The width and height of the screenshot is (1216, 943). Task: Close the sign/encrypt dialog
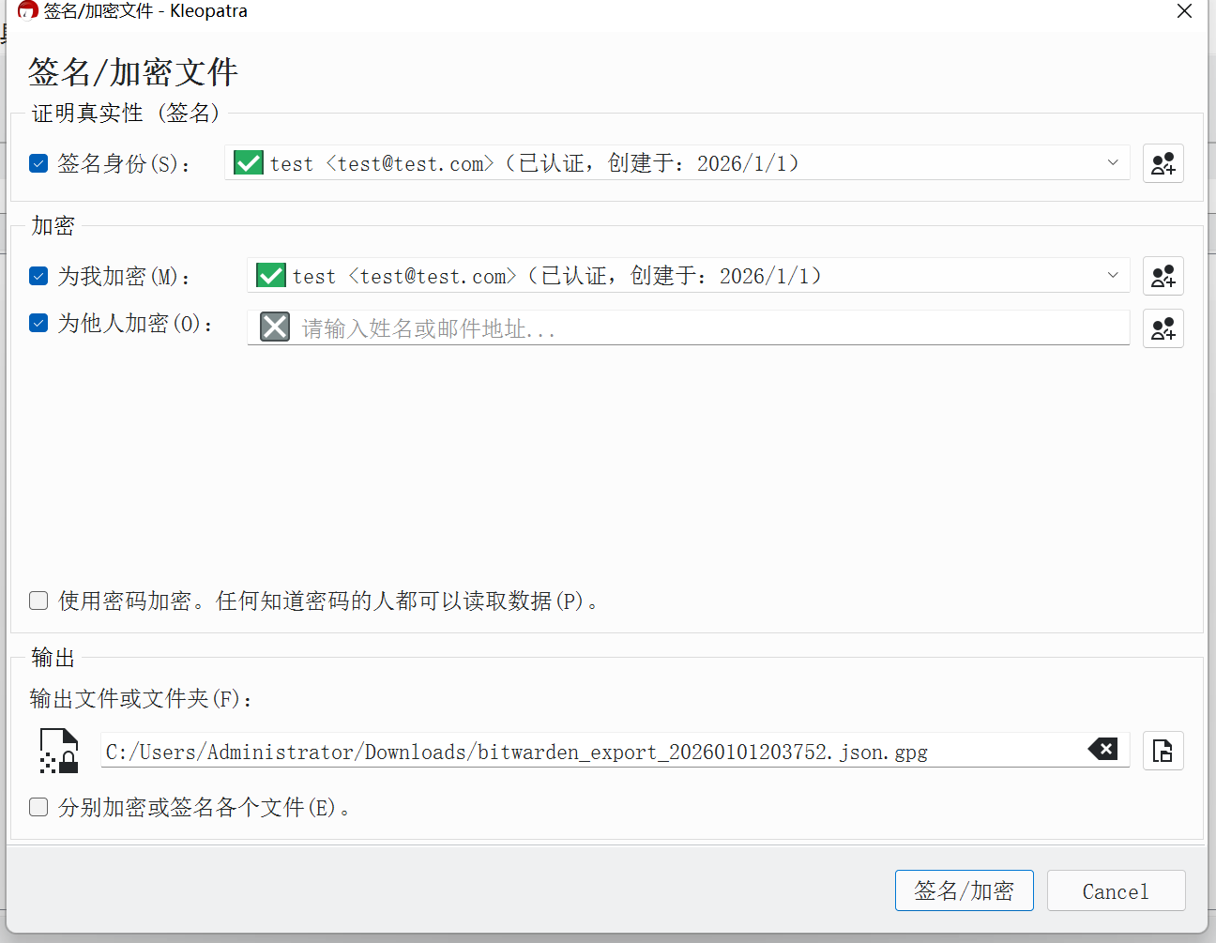click(1184, 11)
